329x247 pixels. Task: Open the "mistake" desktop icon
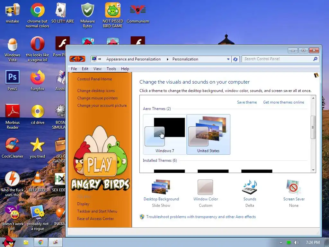pyautogui.click(x=13, y=13)
